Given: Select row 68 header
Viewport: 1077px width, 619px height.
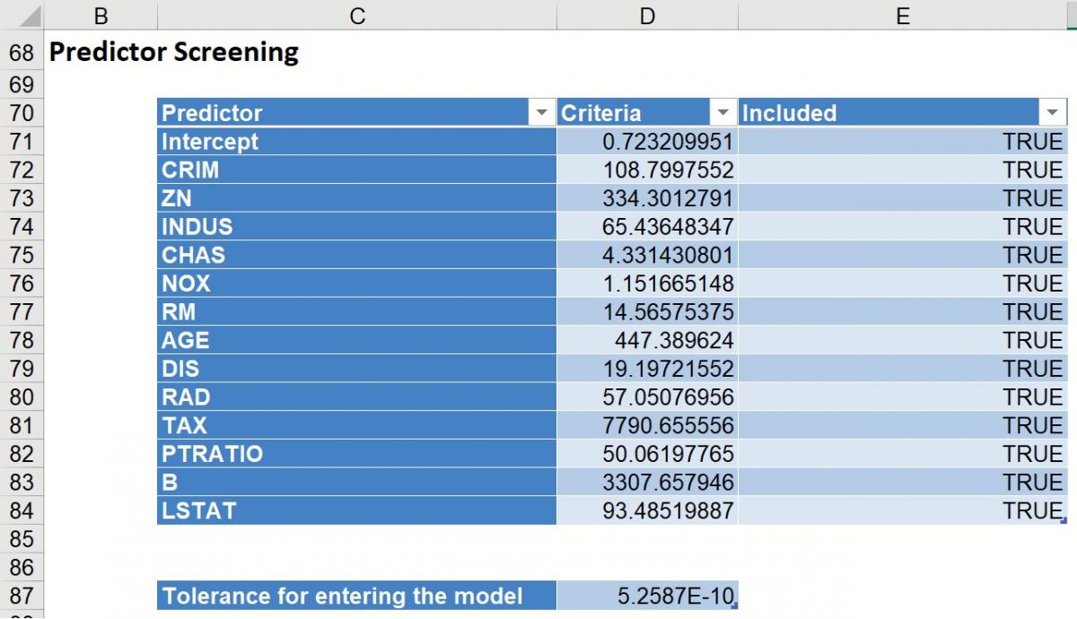Looking at the screenshot, I should pos(21,53).
